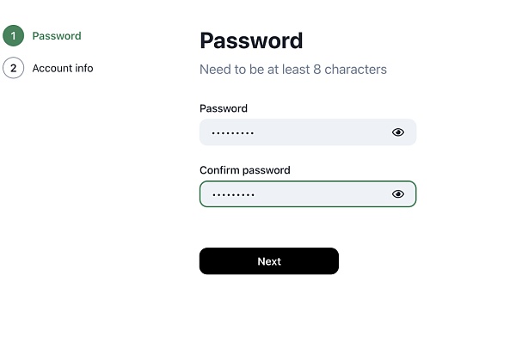Show the password using the first eye icon
Screen dimensions: 516x343
point(398,132)
